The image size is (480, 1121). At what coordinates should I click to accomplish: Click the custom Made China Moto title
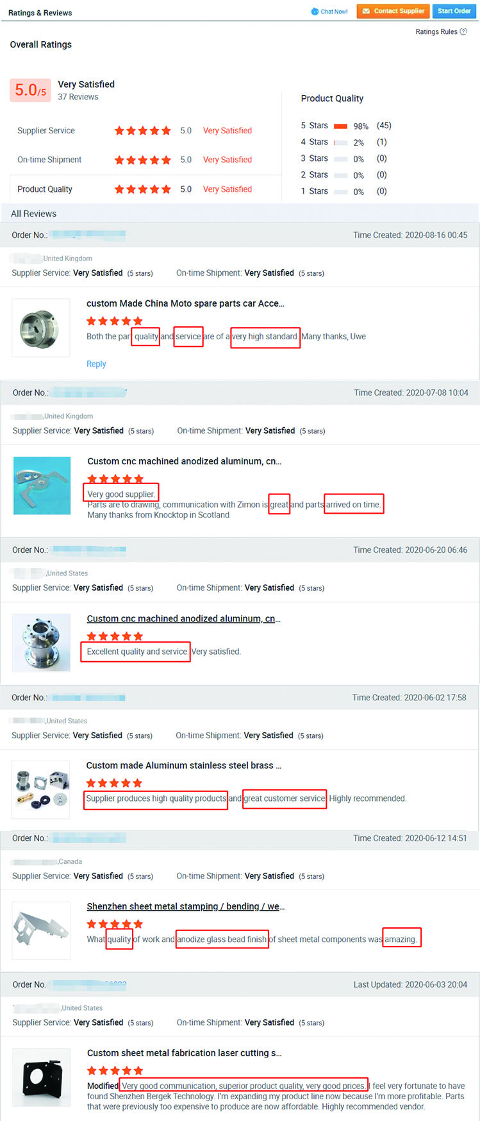(185, 303)
